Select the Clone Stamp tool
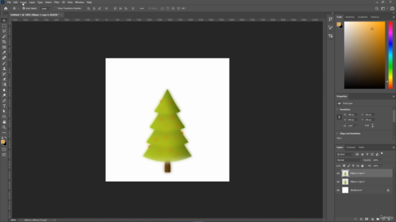The image size is (396, 222). point(4,68)
